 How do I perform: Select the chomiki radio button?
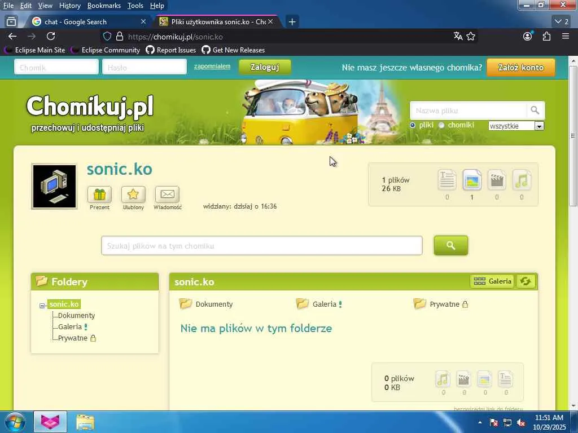point(441,125)
